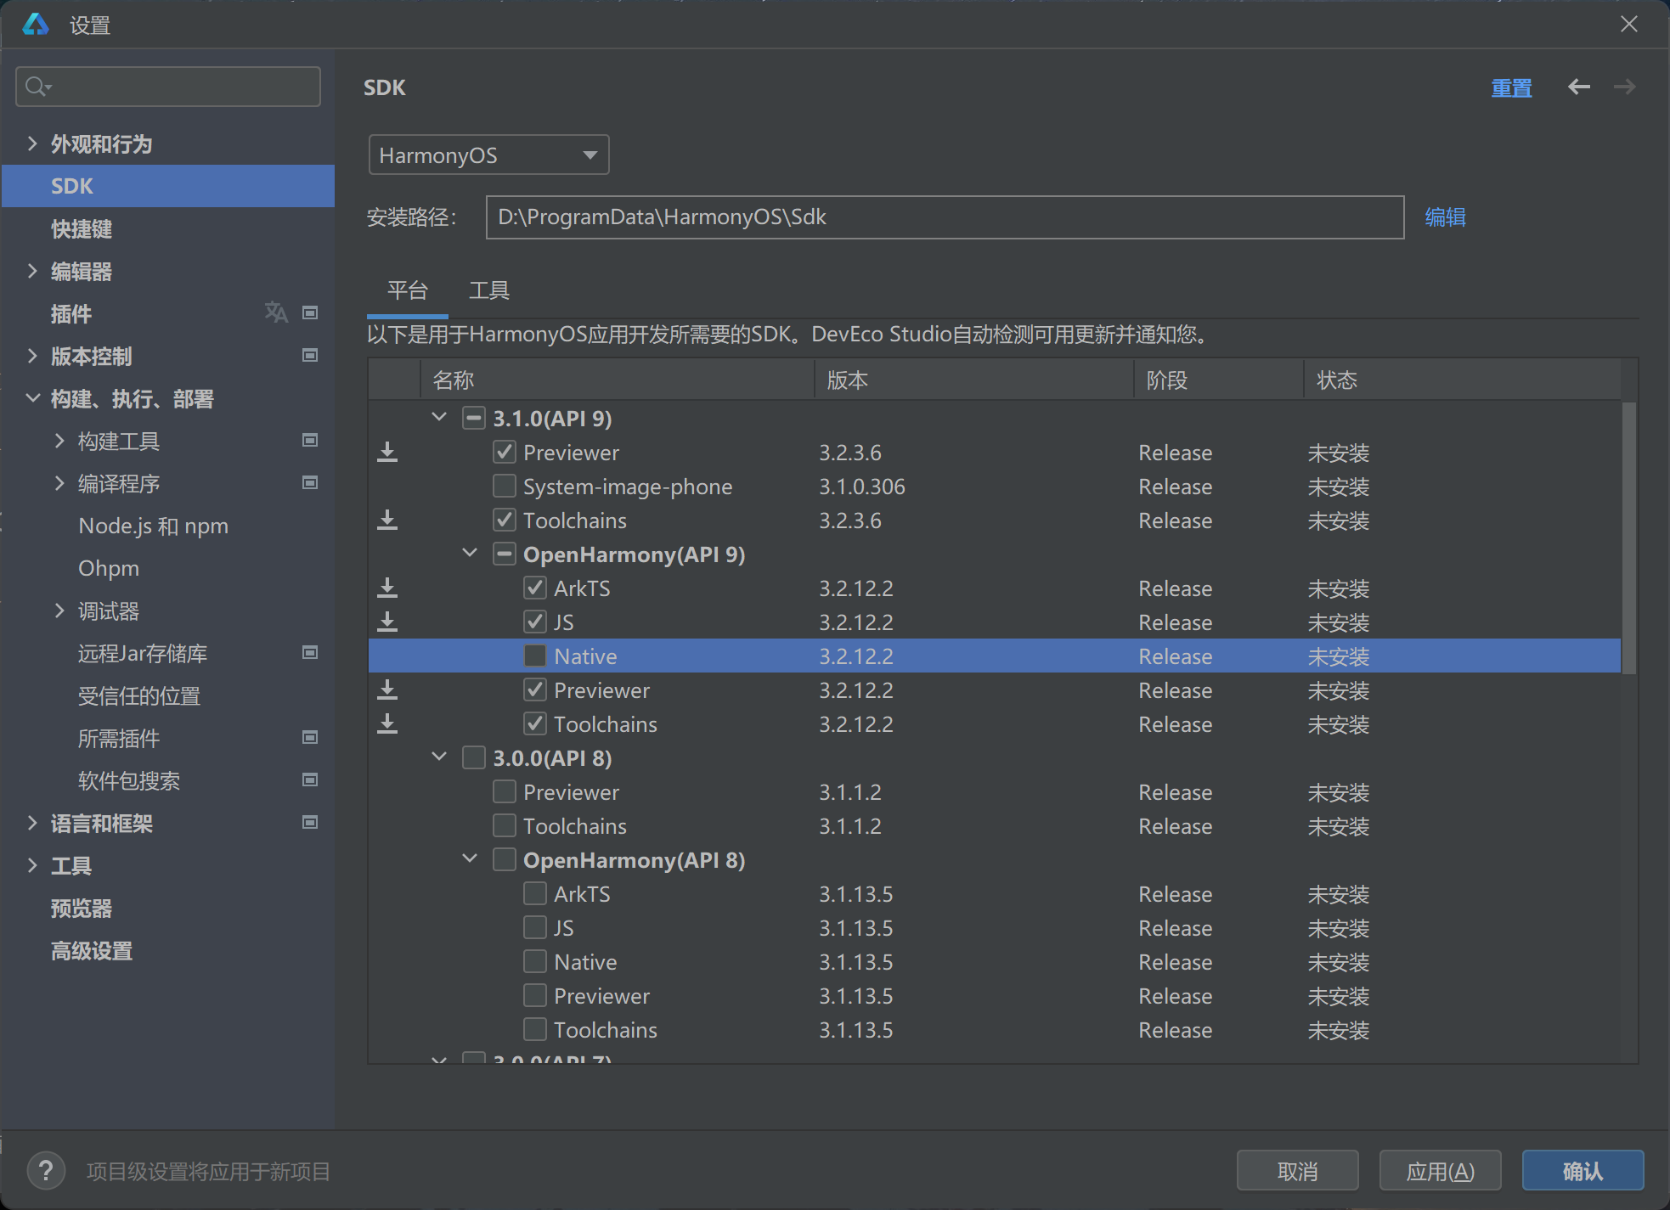This screenshot has height=1210, width=1670.
Task: Uncheck Toolchains 3.2.3.6 checkbox
Action: pyautogui.click(x=505, y=520)
